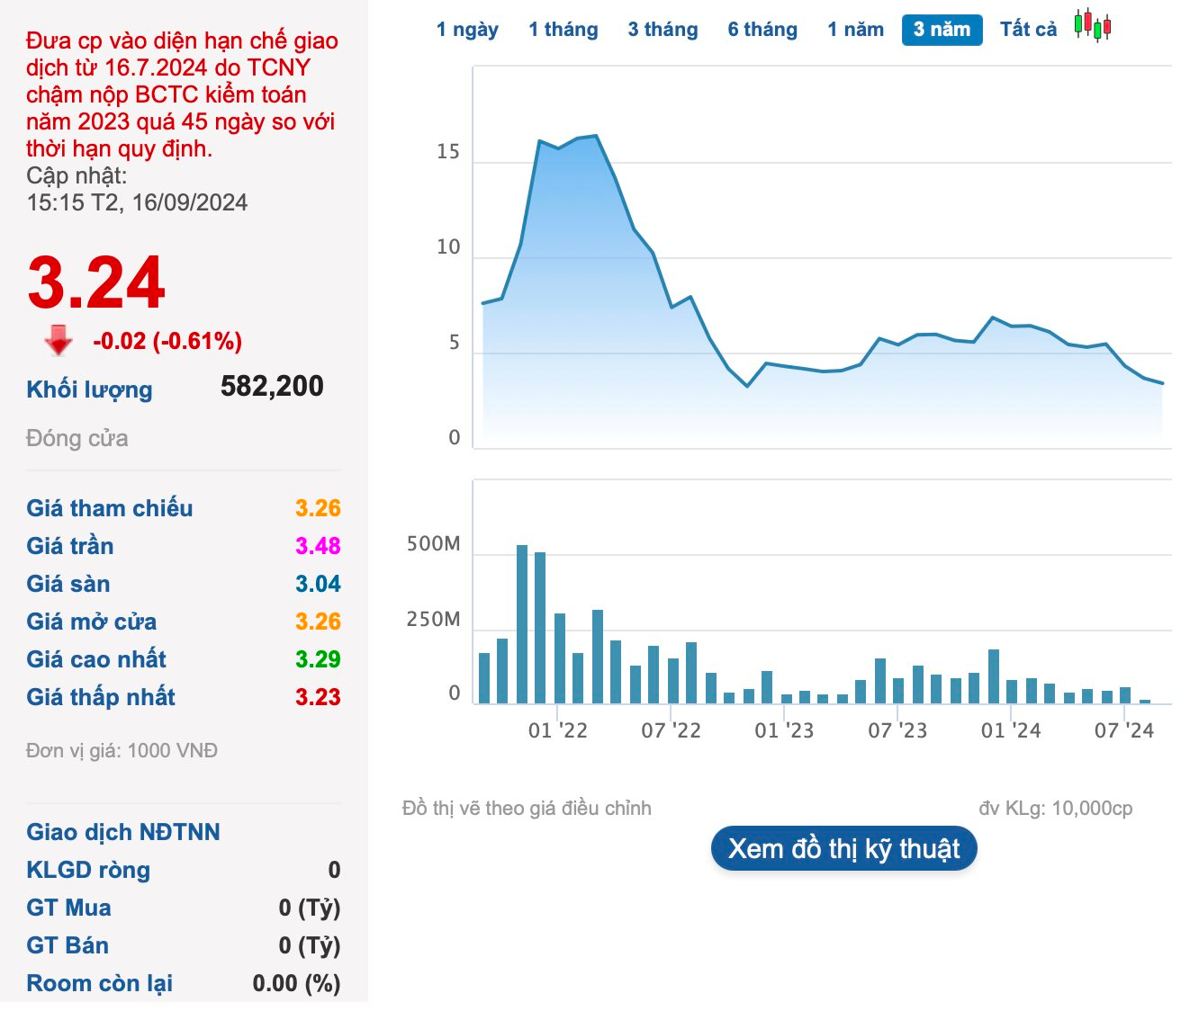Viewport: 1190px width, 1011px height.
Task: Click the red down arrow price indicator
Action: [59, 341]
